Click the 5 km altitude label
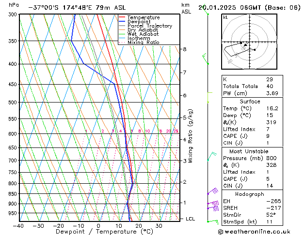305x235 pixels. pos(185,117)
